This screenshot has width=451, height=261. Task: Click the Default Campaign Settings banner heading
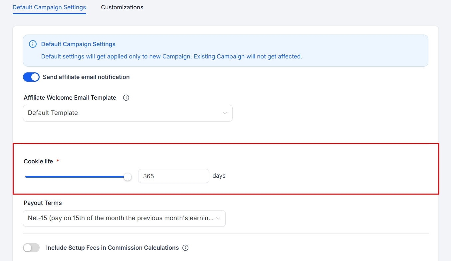tap(78, 44)
